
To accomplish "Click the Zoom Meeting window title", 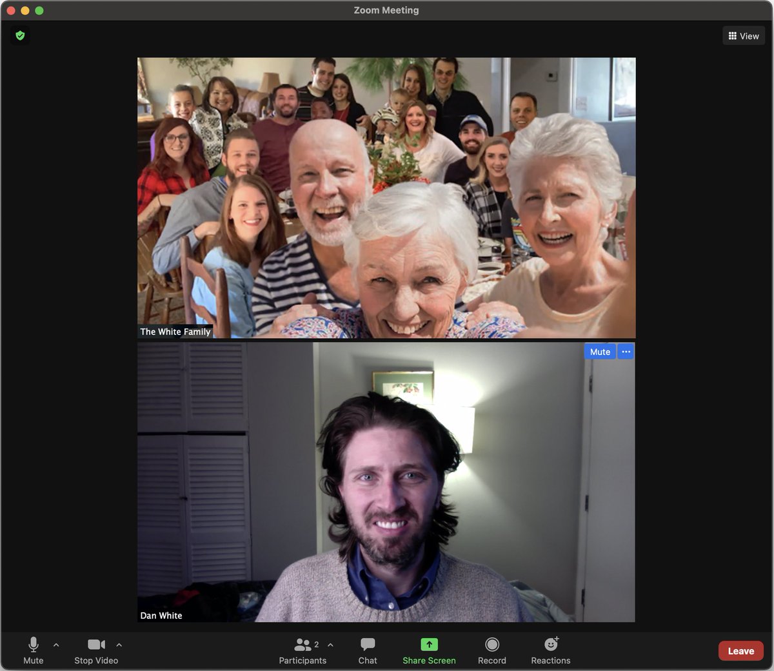I will click(386, 10).
